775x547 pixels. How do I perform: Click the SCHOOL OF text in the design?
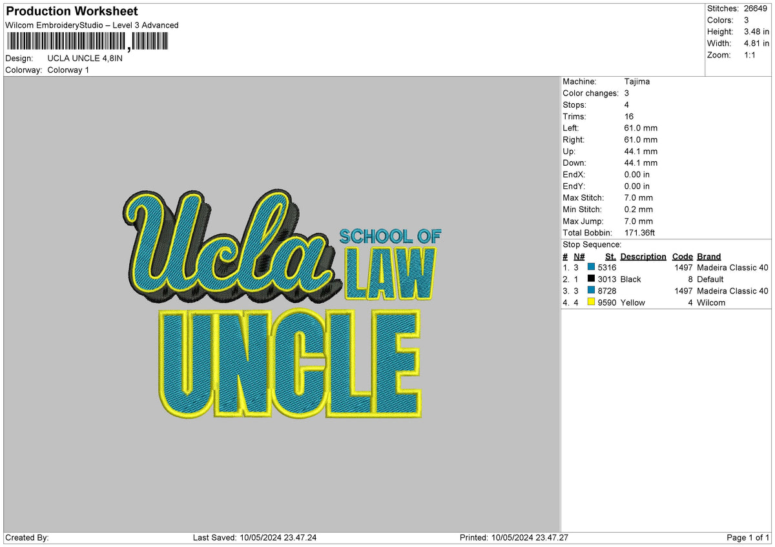pyautogui.click(x=390, y=236)
